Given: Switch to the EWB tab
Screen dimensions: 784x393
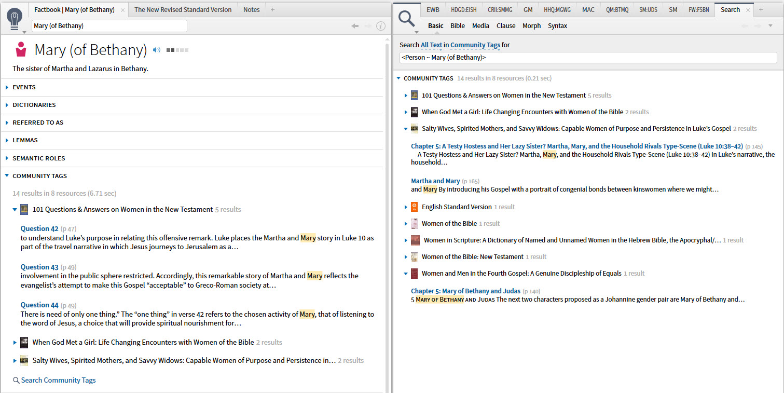Looking at the screenshot, I should (433, 10).
